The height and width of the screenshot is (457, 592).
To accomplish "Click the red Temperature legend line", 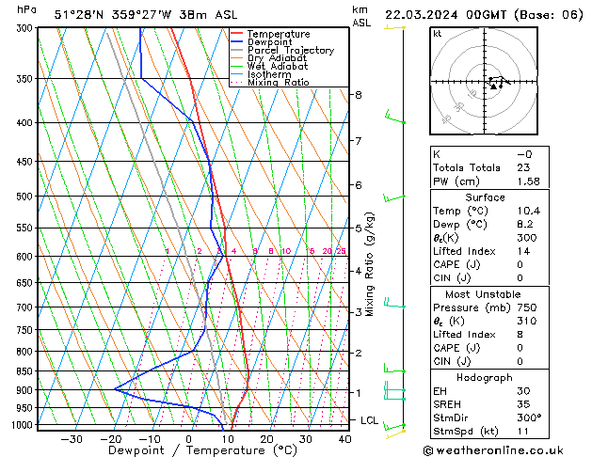I will (236, 34).
